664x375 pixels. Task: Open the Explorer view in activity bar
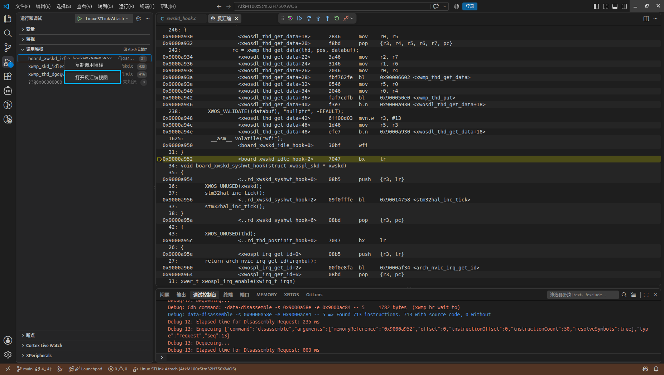coord(8,19)
